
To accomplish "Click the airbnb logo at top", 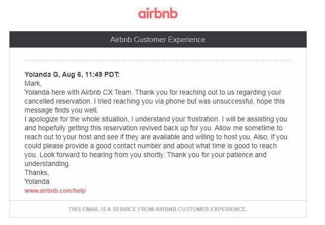I will (158, 13).
